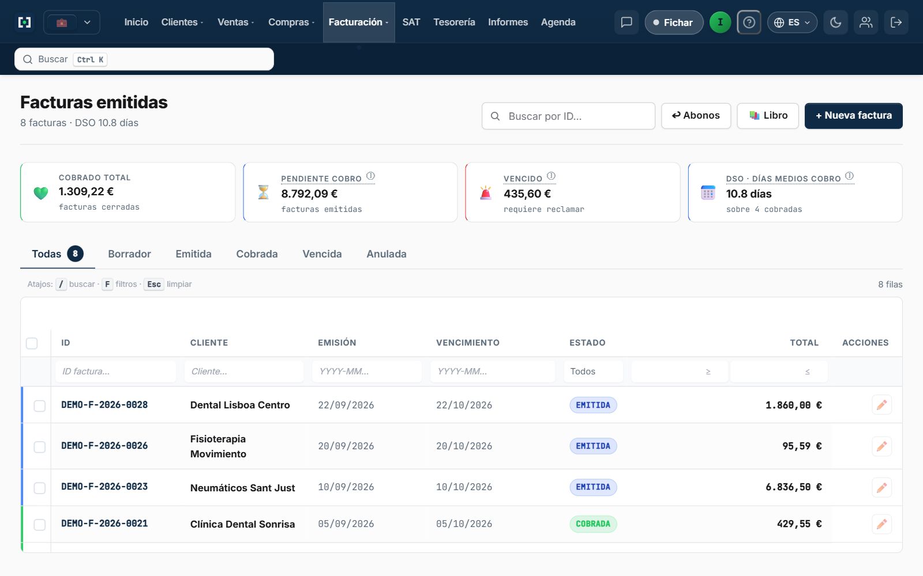This screenshot has width=923, height=576.
Task: Open the Libro button
Action: click(768, 116)
